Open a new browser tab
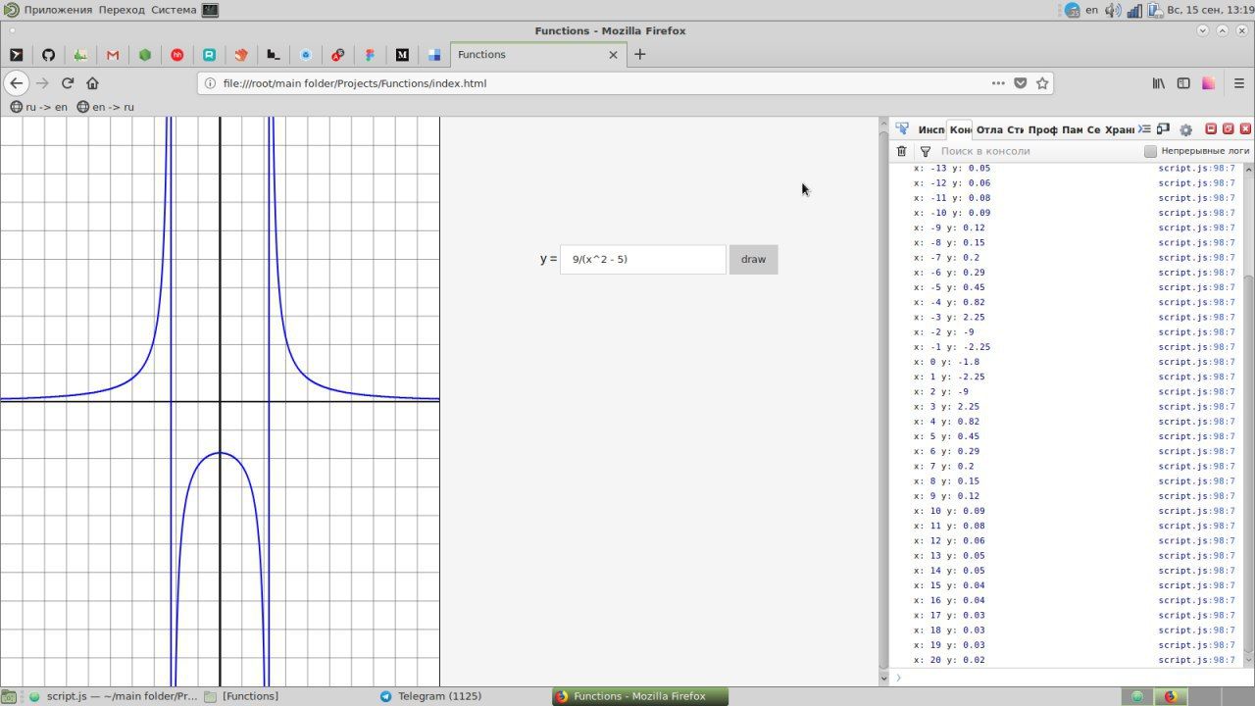Screen dimensions: 1255x706 tap(640, 54)
